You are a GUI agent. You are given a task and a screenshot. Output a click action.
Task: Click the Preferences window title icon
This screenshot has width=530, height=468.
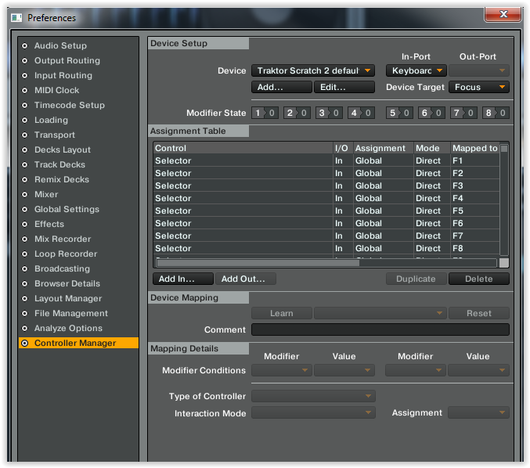(16, 17)
